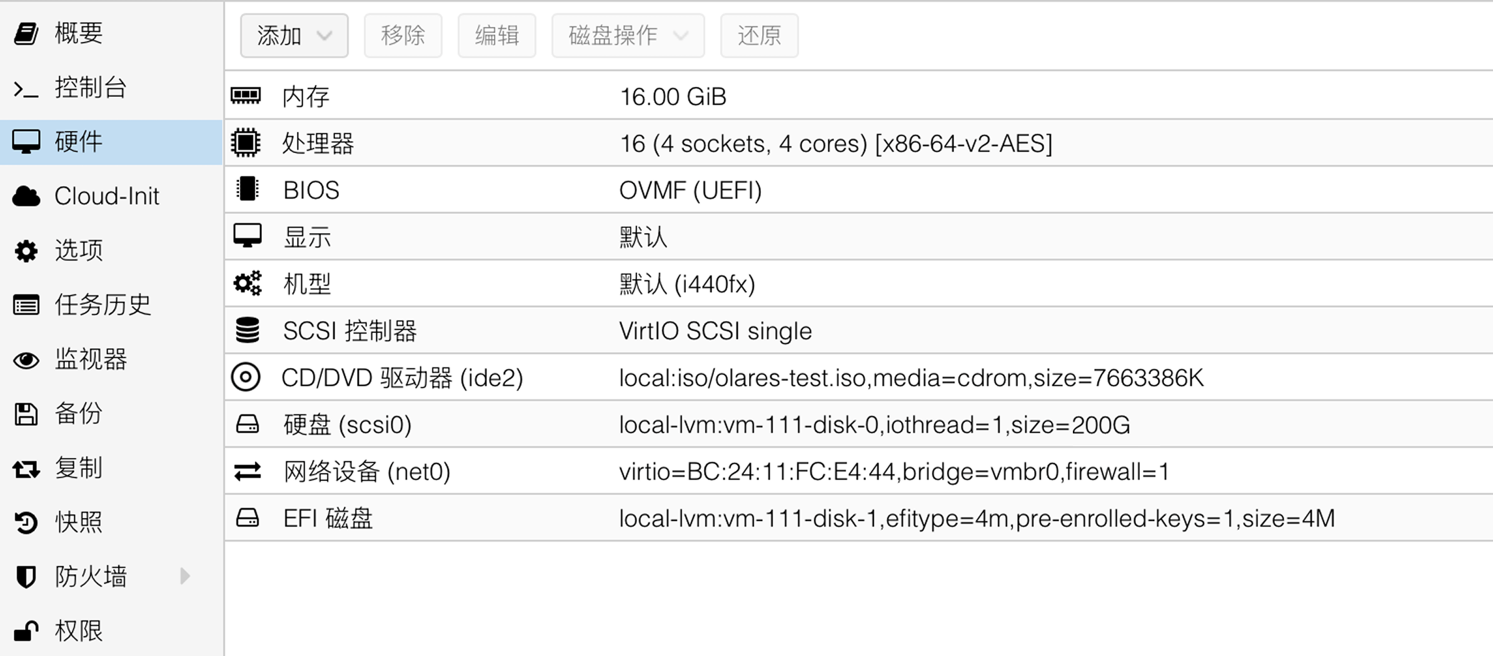Switch to the 控制台 console view
This screenshot has height=656, width=1493.
(90, 87)
